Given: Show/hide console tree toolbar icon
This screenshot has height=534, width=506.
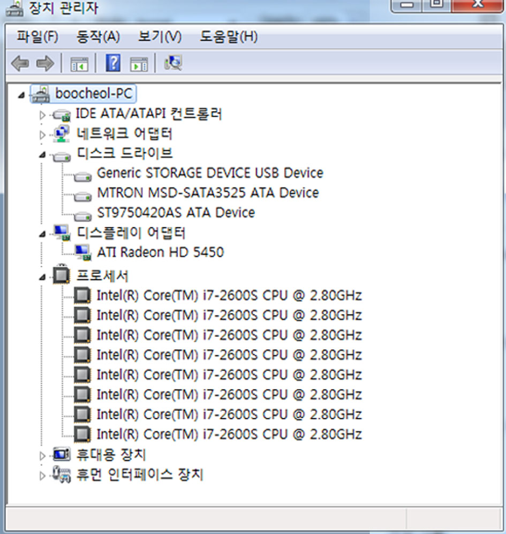Looking at the screenshot, I should point(79,64).
